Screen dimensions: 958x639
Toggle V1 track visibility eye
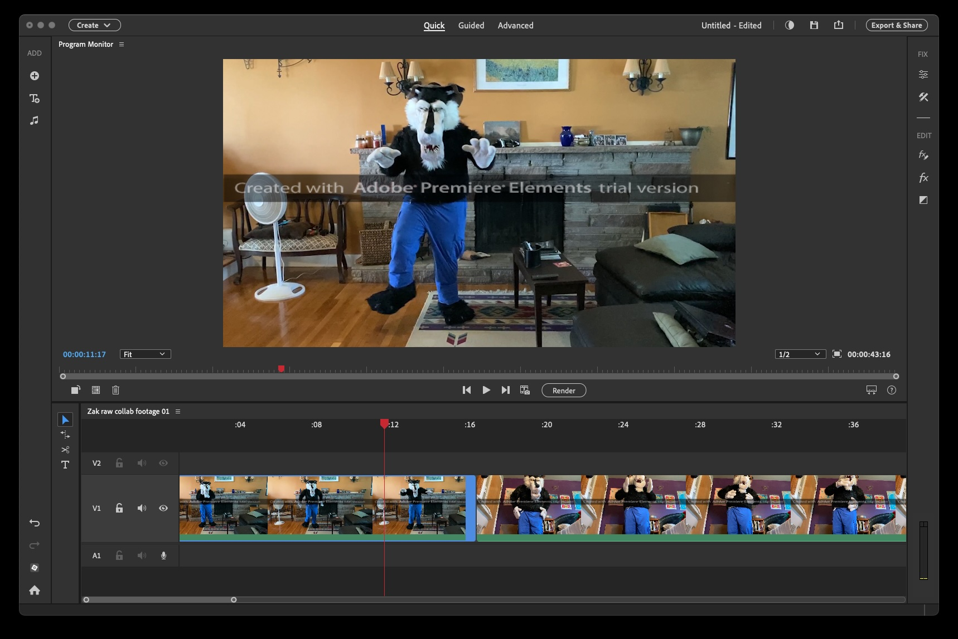pyautogui.click(x=163, y=508)
